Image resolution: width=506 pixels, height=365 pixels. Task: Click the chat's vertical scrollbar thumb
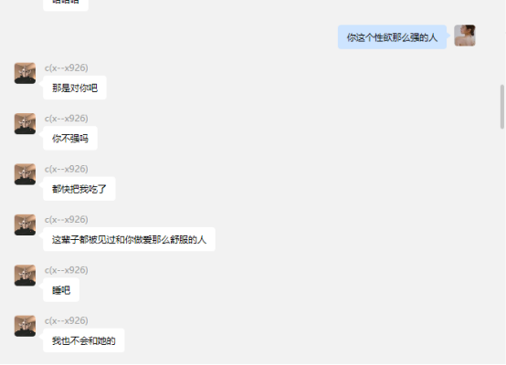point(502,107)
